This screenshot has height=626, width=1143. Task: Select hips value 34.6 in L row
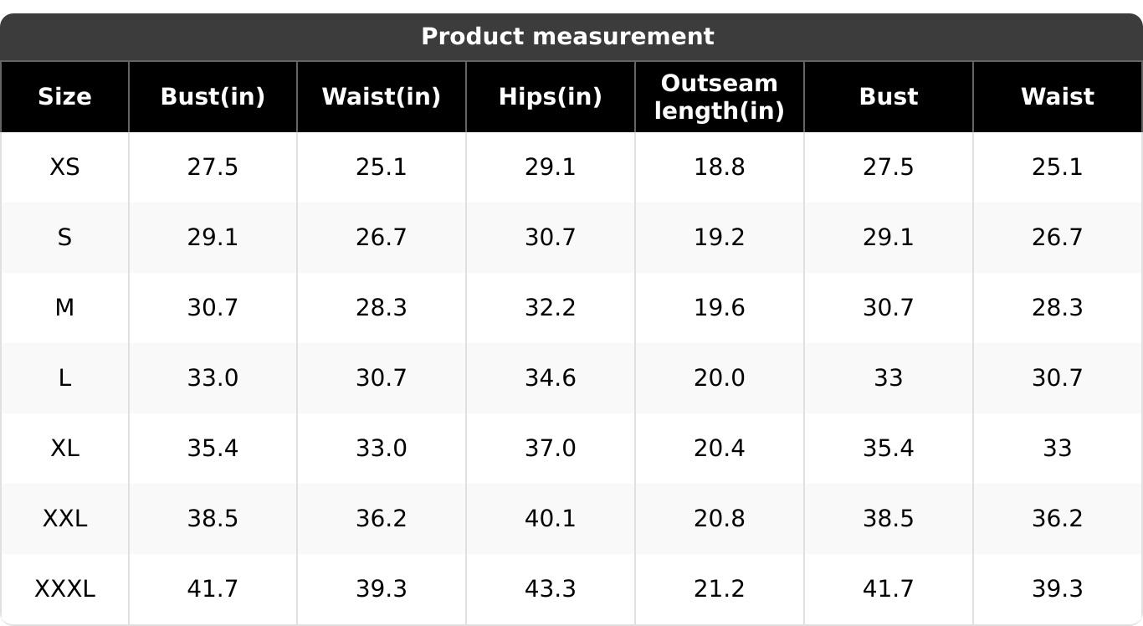(x=551, y=378)
